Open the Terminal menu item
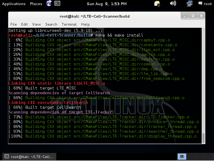The width and height of the screenshot is (214, 161). [69, 24]
